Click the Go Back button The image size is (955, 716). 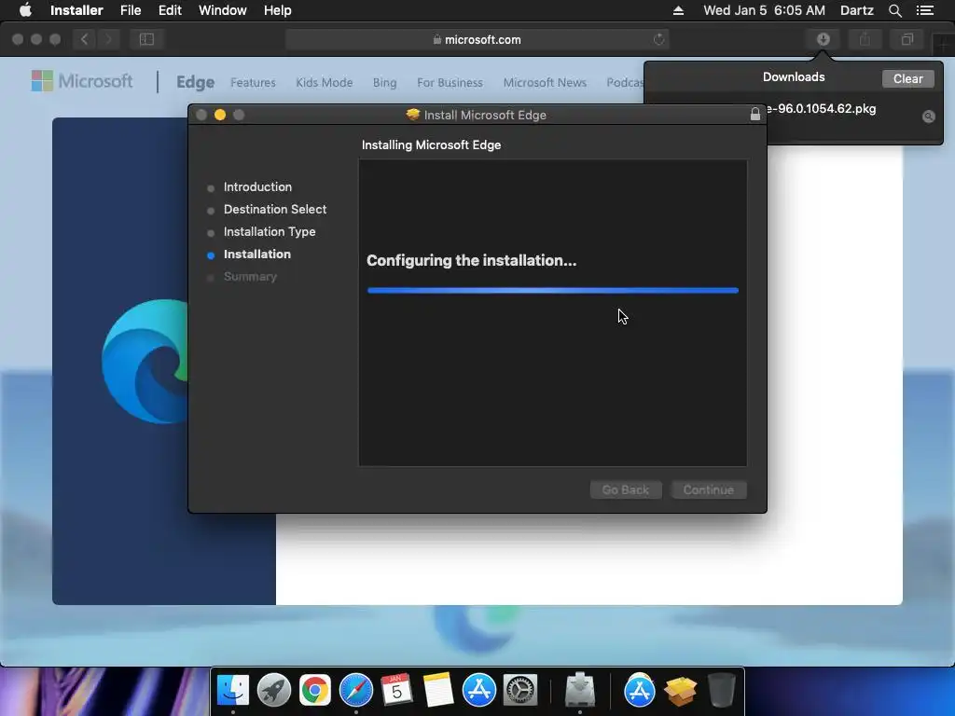(626, 489)
